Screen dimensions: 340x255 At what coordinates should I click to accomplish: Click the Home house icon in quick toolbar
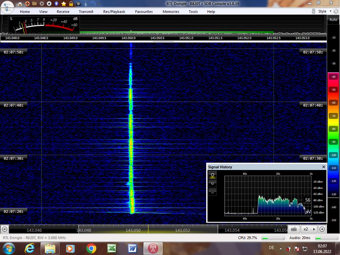(x=20, y=4)
